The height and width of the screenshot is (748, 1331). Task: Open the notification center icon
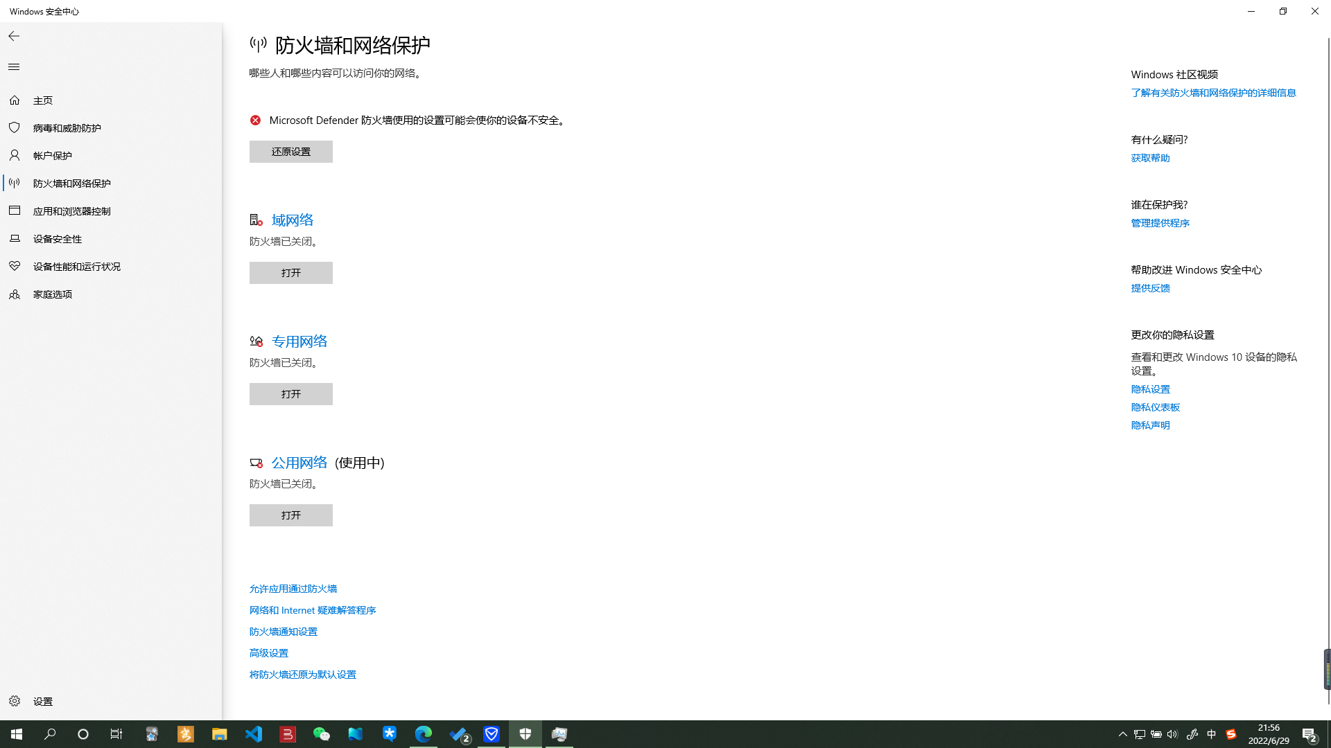tap(1310, 734)
